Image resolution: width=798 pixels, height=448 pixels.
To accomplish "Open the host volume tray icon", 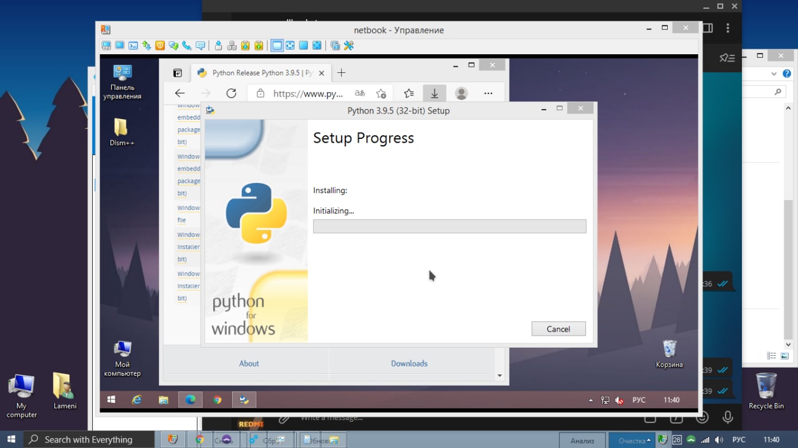I will pyautogui.click(x=719, y=439).
